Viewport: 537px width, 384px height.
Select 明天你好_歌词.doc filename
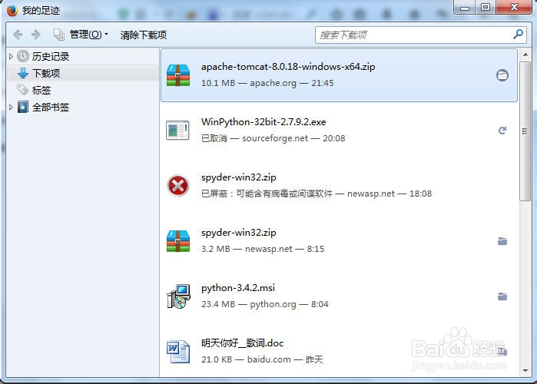[243, 343]
